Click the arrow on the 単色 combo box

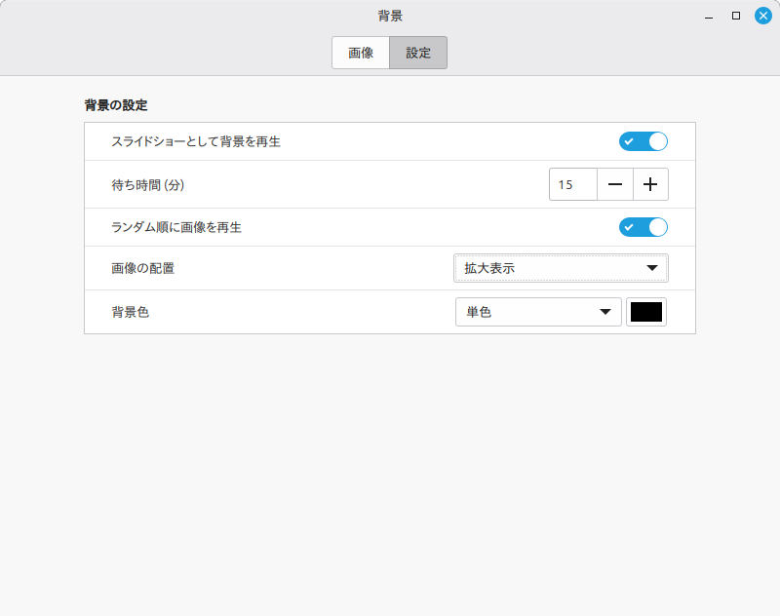(x=605, y=312)
